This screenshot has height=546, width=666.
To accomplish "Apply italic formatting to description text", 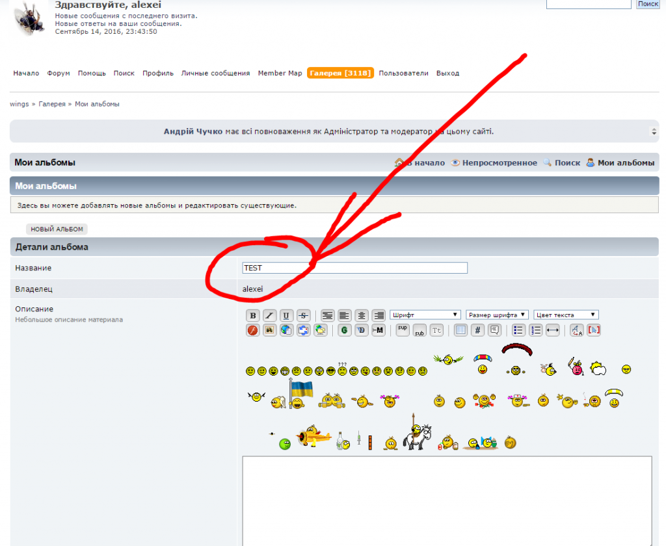I will tap(269, 315).
